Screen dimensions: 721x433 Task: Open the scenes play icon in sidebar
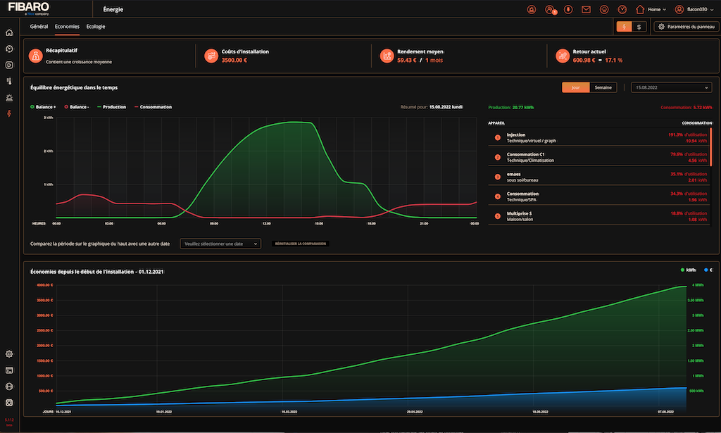[9, 65]
